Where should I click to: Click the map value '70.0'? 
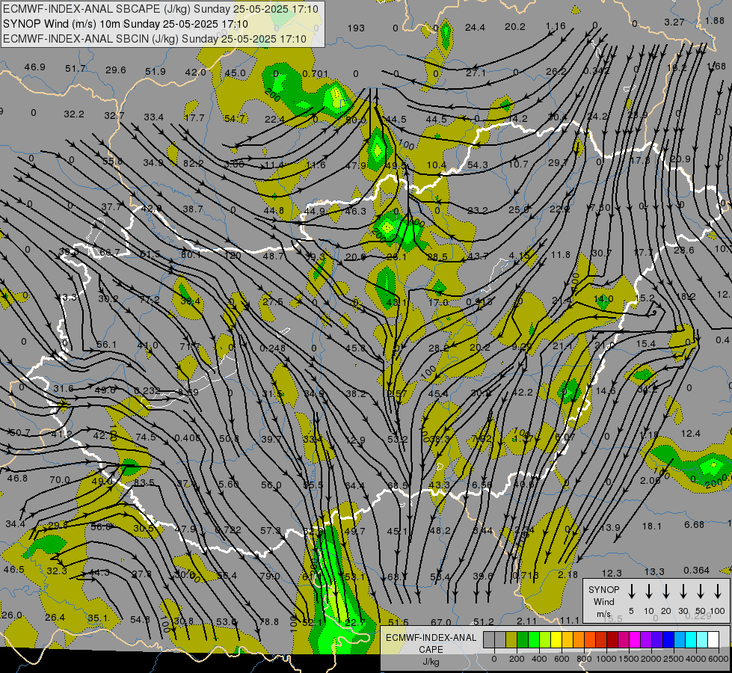tap(60, 480)
